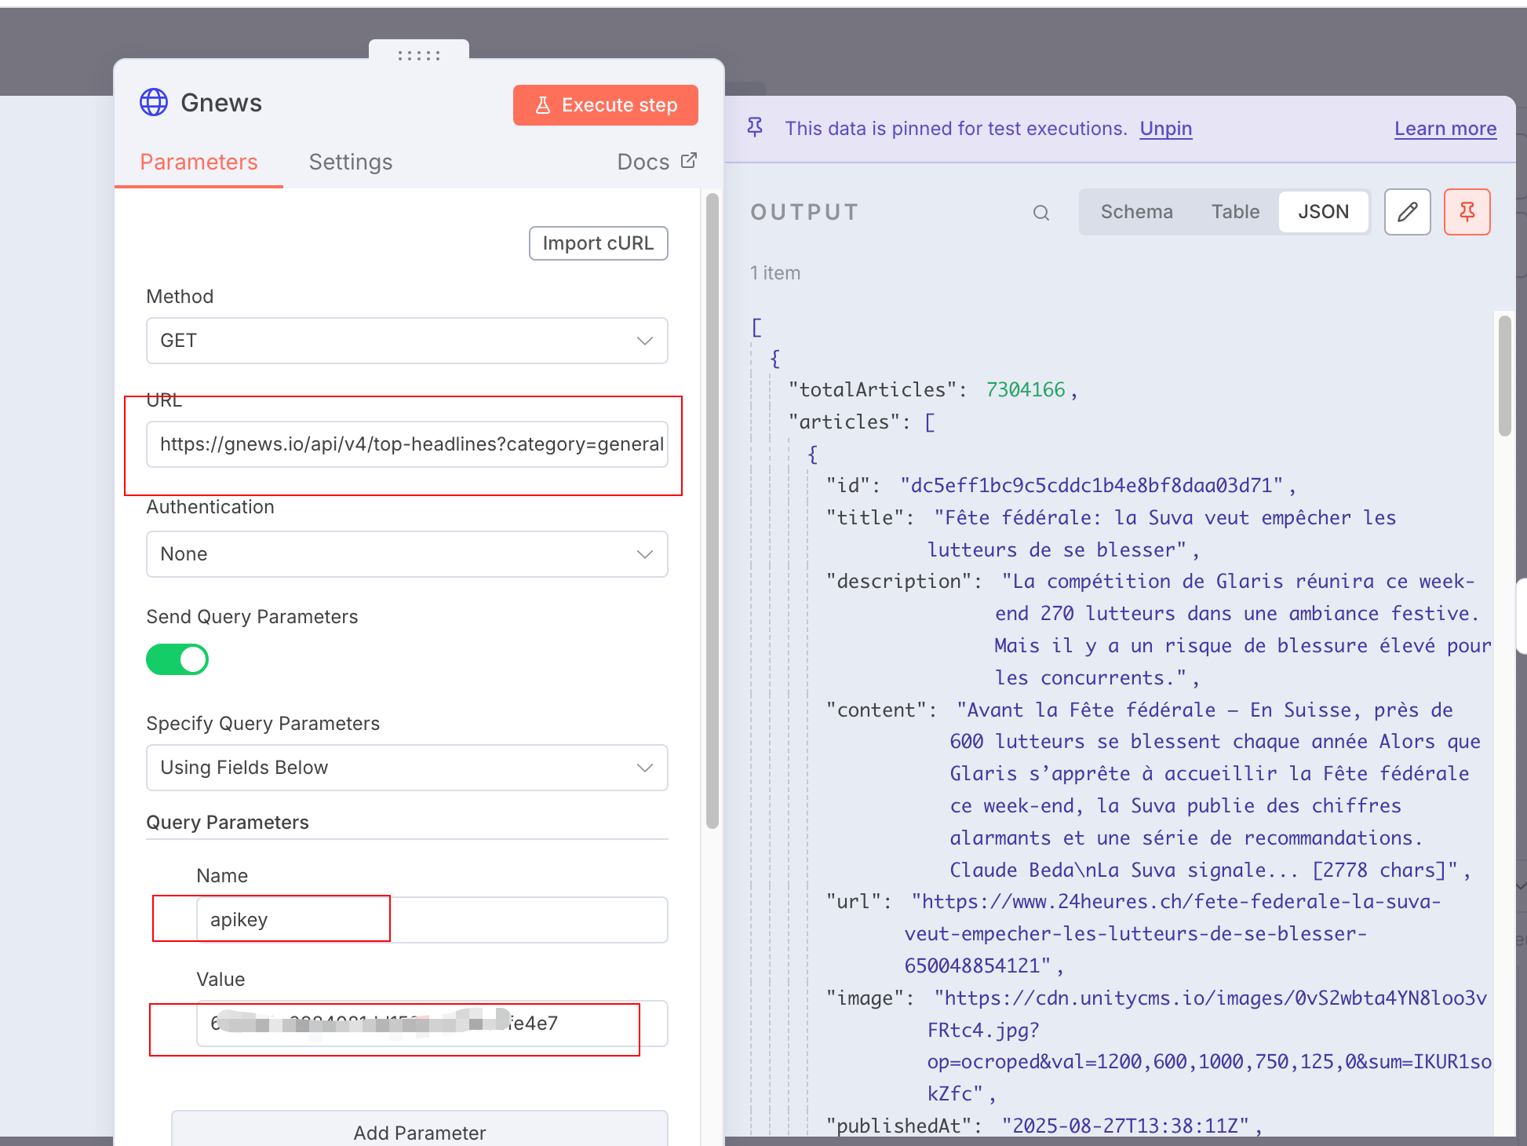Click the Gnews globe node icon
Viewport: 1527px width, 1146px height.
[154, 103]
